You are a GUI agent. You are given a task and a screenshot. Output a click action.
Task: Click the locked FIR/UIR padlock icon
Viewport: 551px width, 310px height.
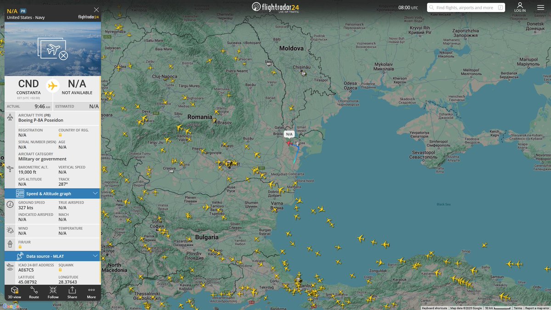[20, 247]
